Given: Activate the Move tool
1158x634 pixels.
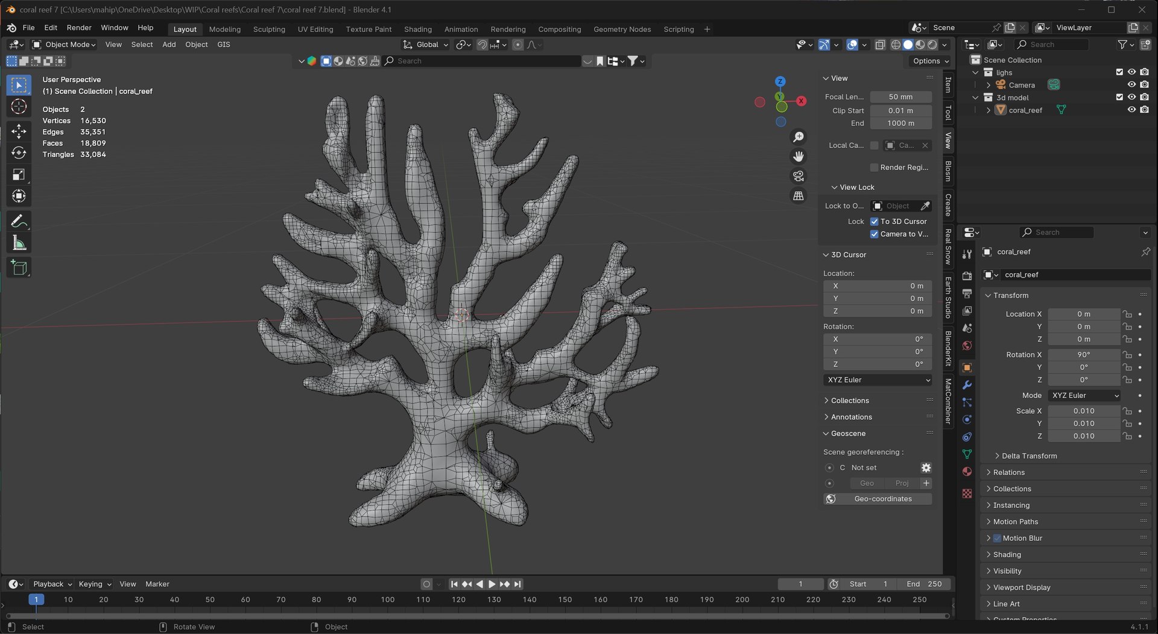Looking at the screenshot, I should coord(19,131).
